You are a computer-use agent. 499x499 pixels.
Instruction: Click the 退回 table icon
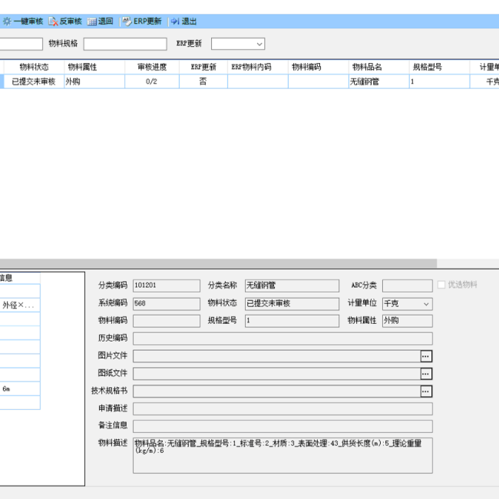pyautogui.click(x=92, y=21)
